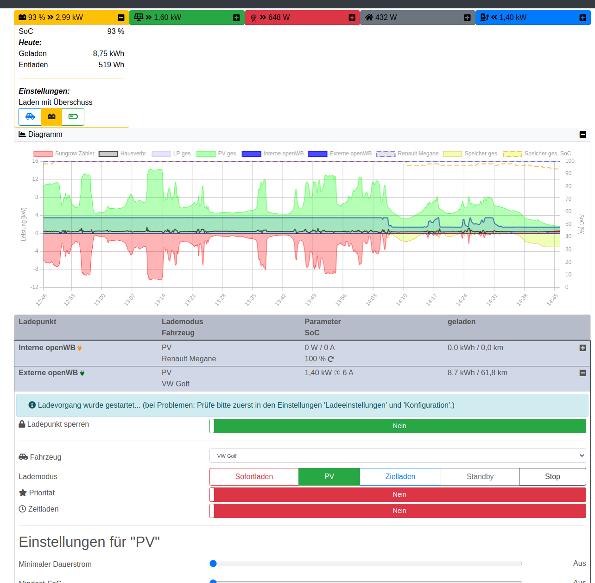Toggle Speicher ges. SoC legend series
The image size is (595, 583).
tap(537, 154)
